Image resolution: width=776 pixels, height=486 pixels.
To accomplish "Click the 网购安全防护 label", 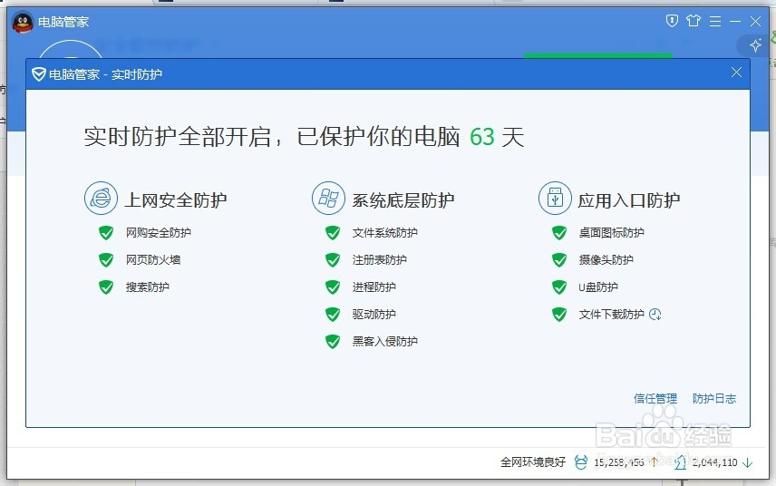I will 159,233.
